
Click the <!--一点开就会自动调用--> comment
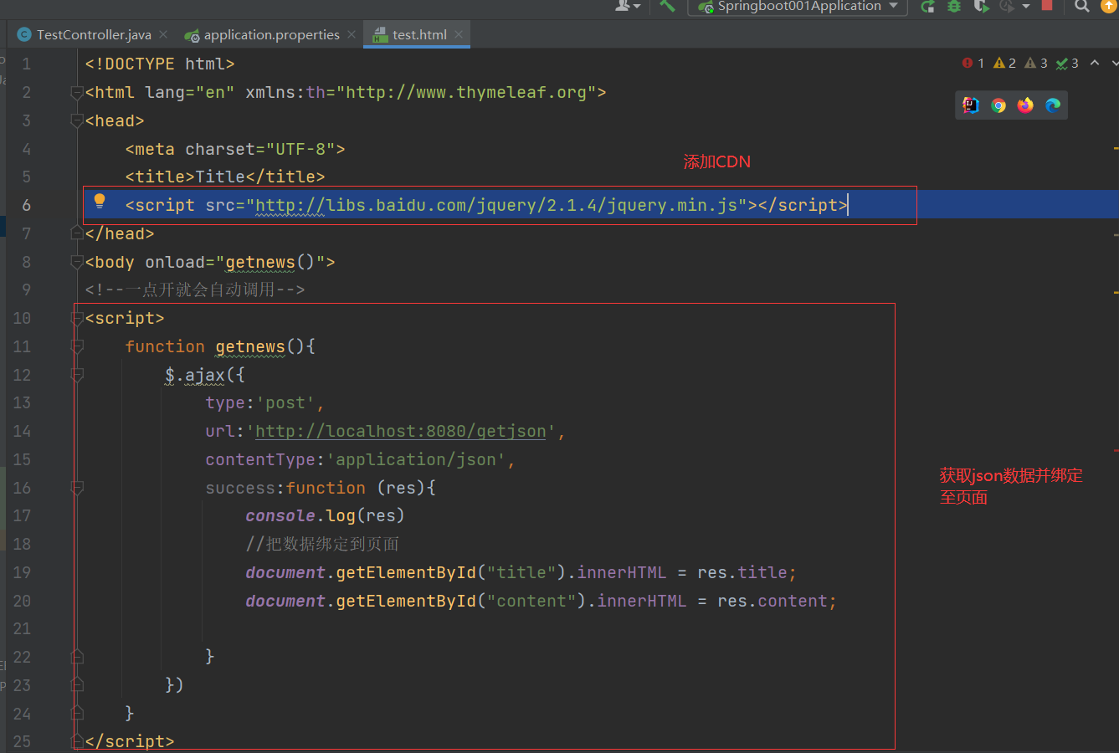tap(195, 289)
